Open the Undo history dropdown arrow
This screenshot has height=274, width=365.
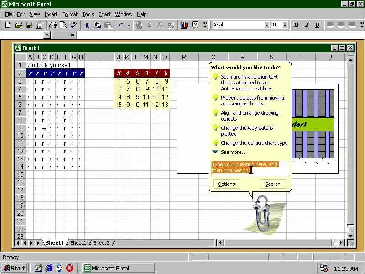click(x=129, y=25)
